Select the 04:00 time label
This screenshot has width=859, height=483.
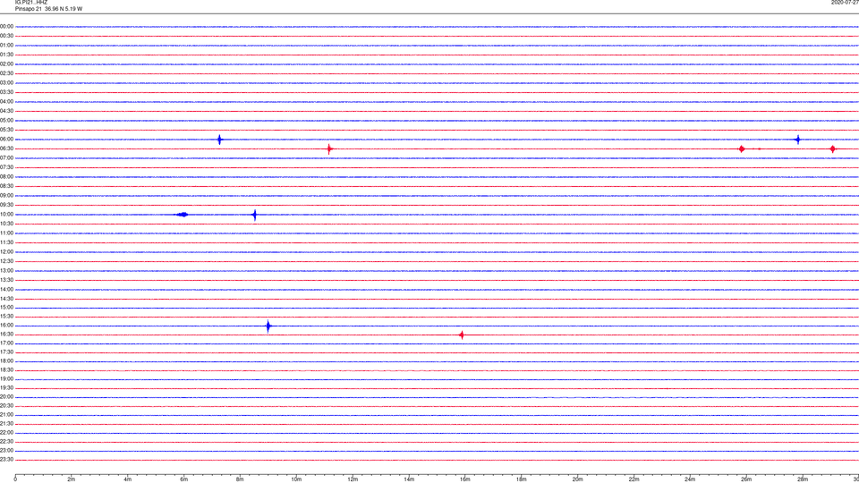click(x=6, y=102)
